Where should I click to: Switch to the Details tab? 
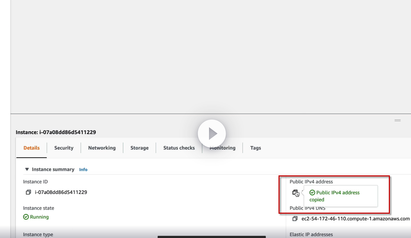pos(32,148)
